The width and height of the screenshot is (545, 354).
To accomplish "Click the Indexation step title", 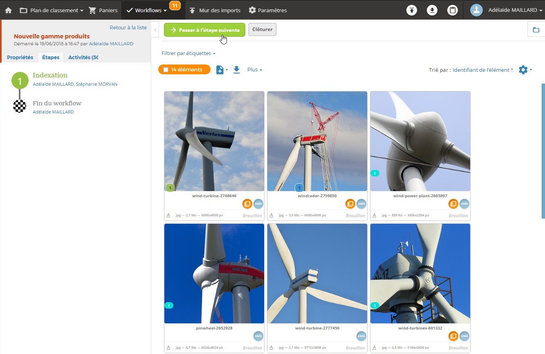I will (50, 75).
